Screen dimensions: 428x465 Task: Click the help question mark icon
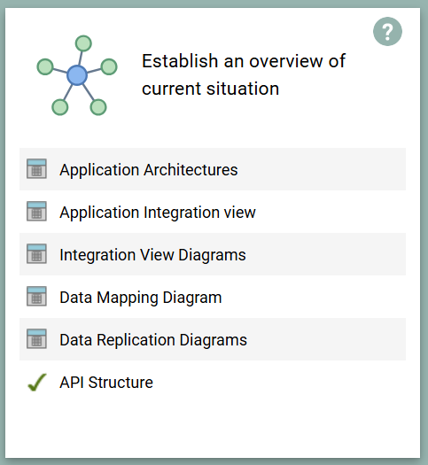pos(387,31)
